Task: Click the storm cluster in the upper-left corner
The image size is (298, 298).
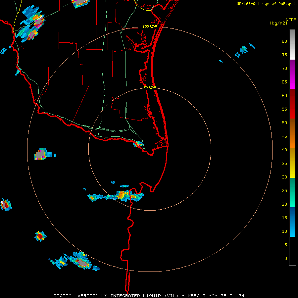Action: 30,24
